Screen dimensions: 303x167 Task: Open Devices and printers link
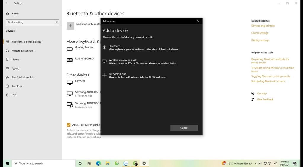tap(263, 26)
